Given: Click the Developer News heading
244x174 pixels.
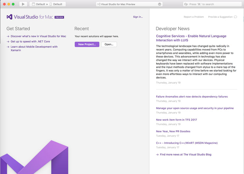Looking at the screenshot, I should click(x=172, y=29).
